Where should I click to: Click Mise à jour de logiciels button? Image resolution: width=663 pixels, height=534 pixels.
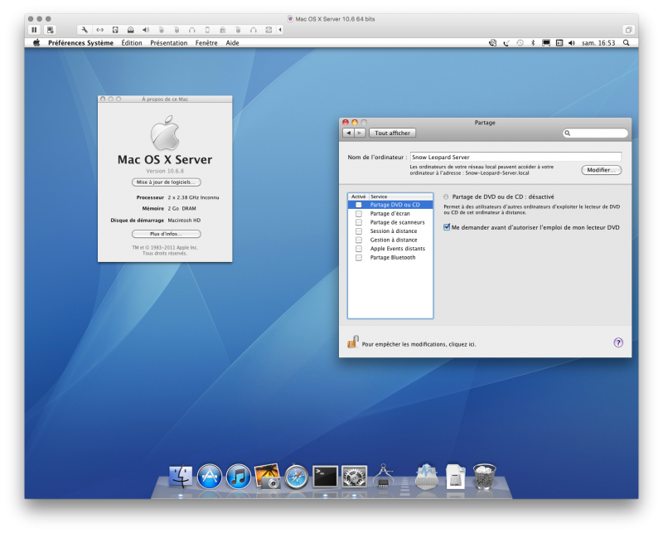point(167,182)
